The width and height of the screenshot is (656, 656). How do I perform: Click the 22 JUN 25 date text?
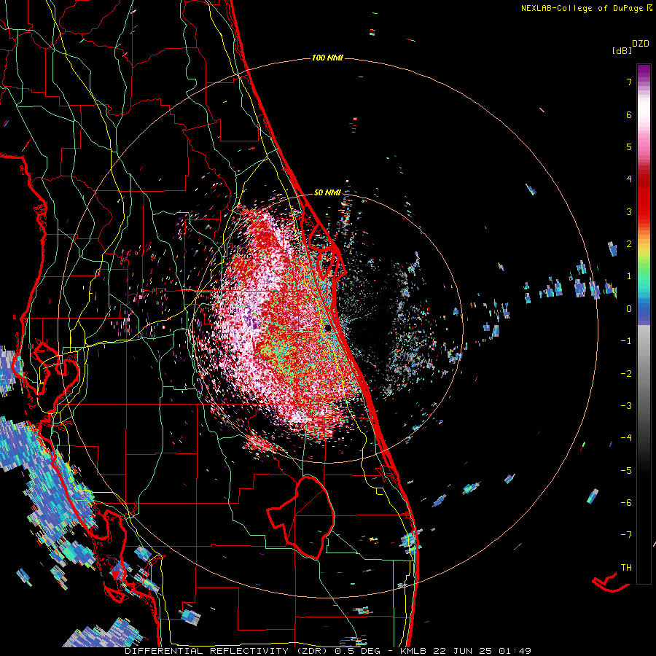coord(461,651)
